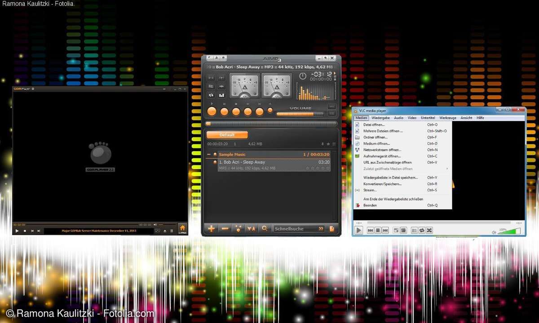Click AIMP next track orange button

pyautogui.click(x=259, y=112)
